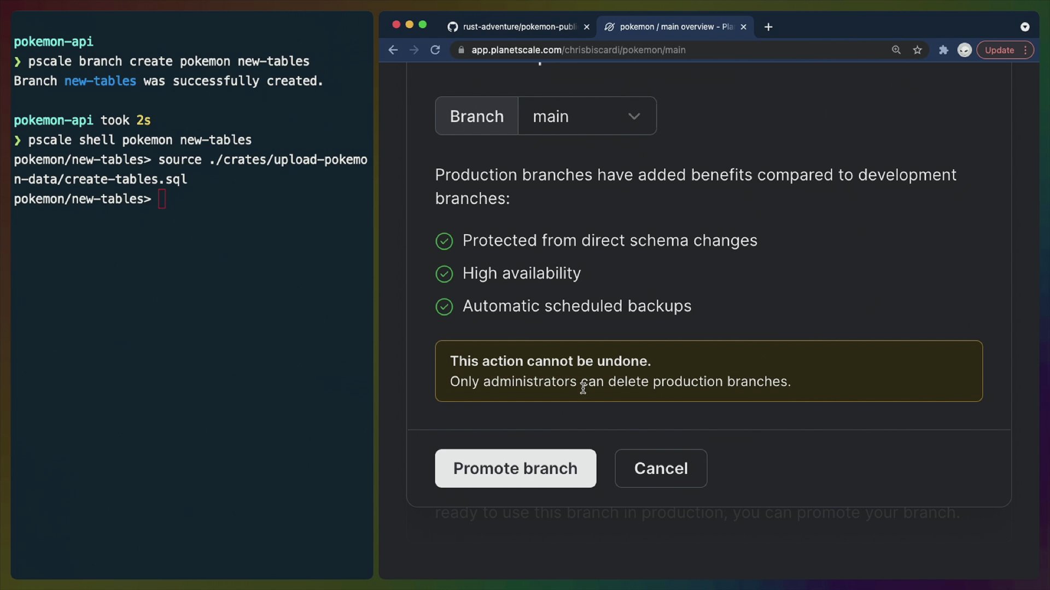Click 'Only administrators can delete production branches.' text

click(620, 381)
